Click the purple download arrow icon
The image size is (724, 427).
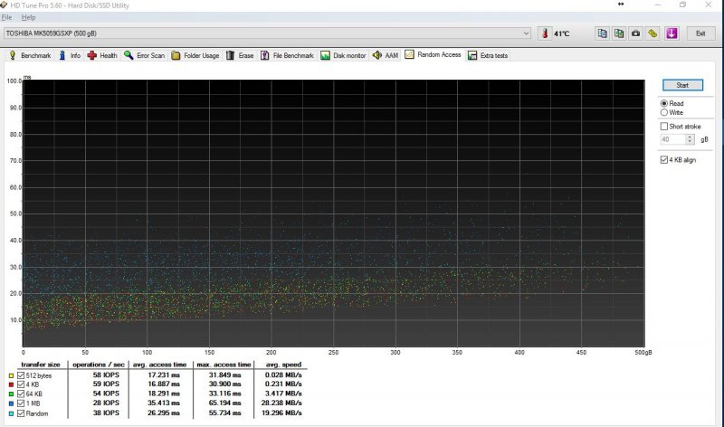click(x=672, y=33)
